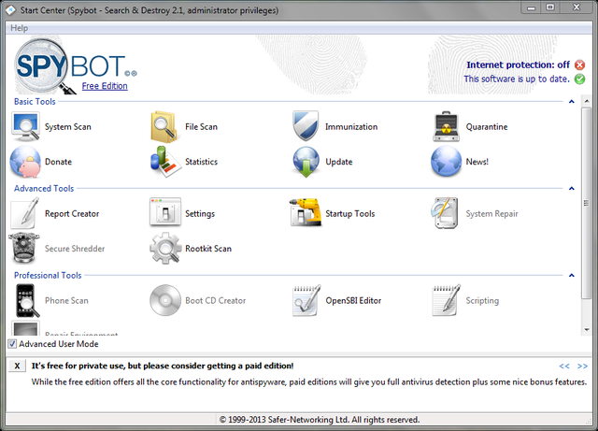Click the OpenSBI Editor label
The height and width of the screenshot is (431, 598).
tap(353, 300)
